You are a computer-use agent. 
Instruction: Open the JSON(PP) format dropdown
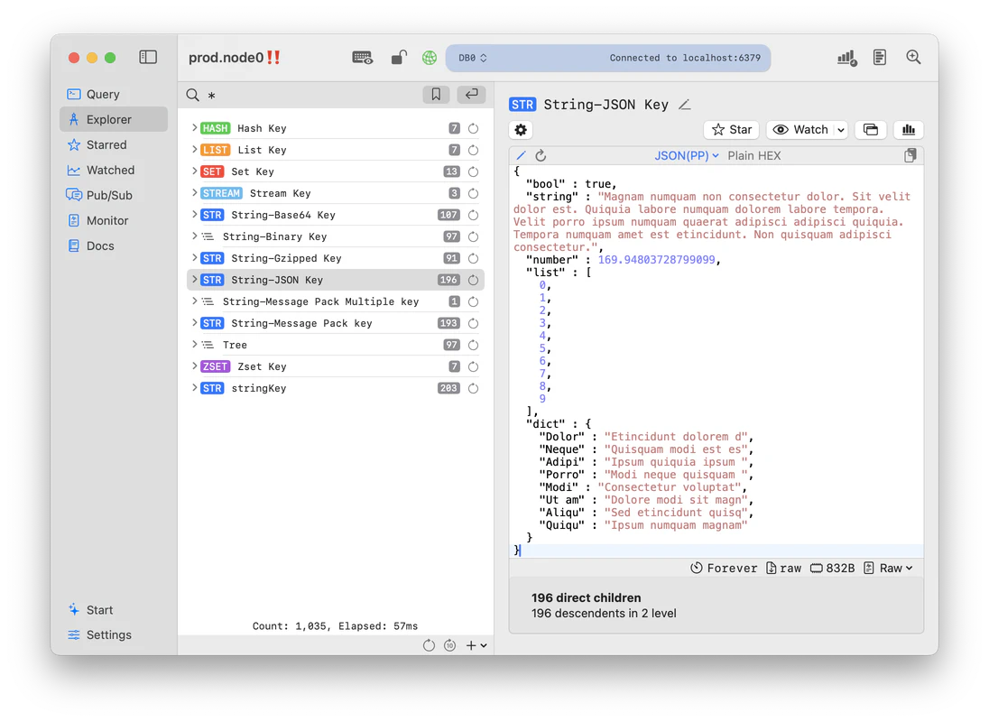(686, 155)
